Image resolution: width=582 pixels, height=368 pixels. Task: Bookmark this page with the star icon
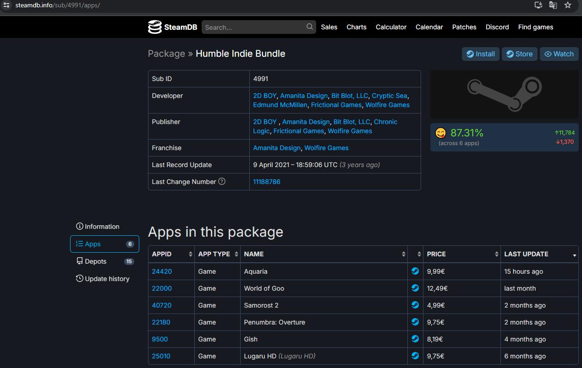point(568,5)
